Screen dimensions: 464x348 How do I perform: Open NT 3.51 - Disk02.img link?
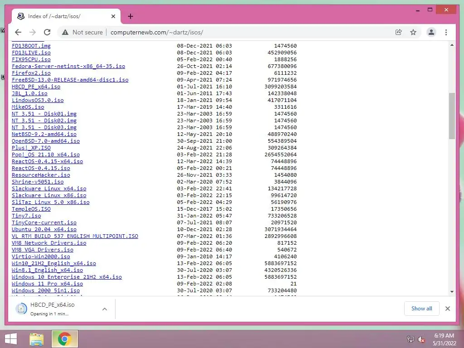tap(44, 121)
